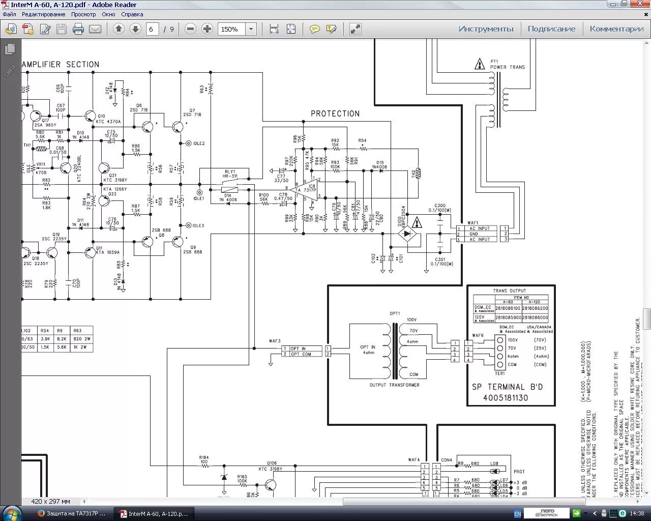The image size is (651, 521).
Task: Open a file with the Open toolbar icon
Action: [11, 29]
